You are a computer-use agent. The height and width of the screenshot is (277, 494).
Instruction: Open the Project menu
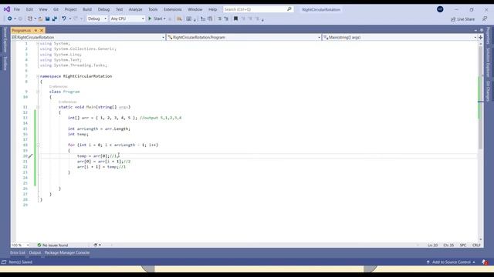tap(70, 9)
